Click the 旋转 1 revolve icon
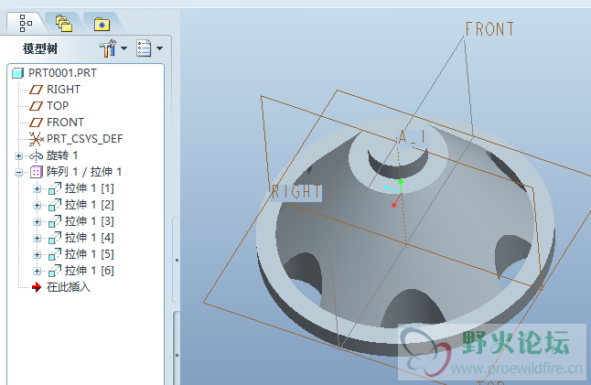Viewport: 591px width, 385px height. [37, 155]
